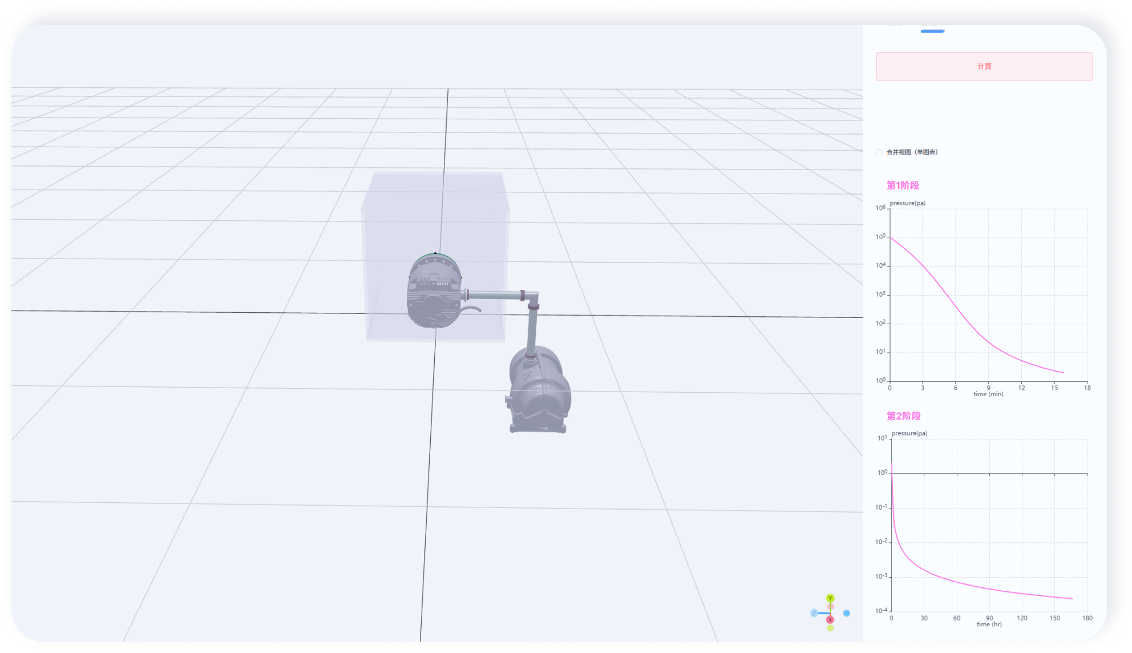
Task: Click the 计算 calculate button
Action: coord(984,66)
